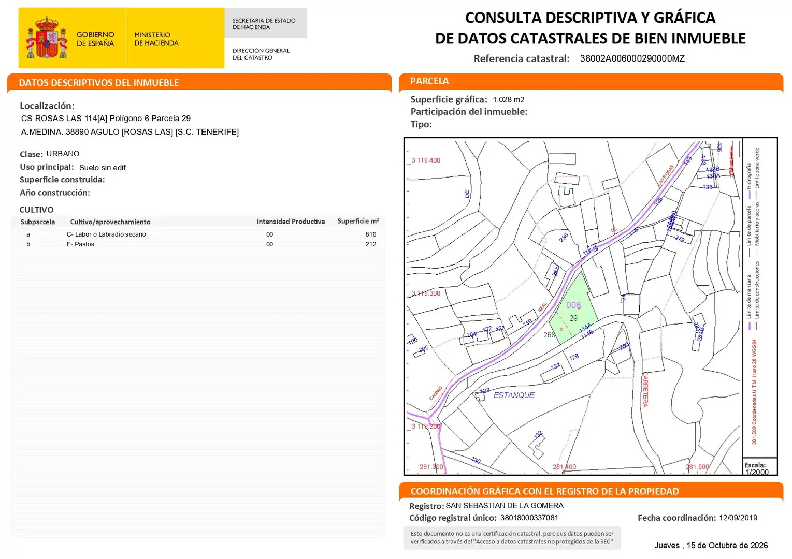This screenshot has width=792, height=559.
Task: Click the map scale "Escala: 1/2000"
Action: (757, 468)
